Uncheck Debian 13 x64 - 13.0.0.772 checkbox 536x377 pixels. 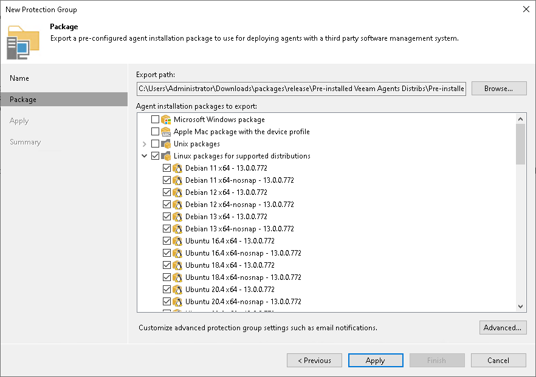[167, 217]
